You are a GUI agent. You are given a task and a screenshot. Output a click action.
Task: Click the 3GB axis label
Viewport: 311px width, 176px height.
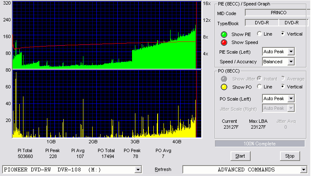click(135, 142)
